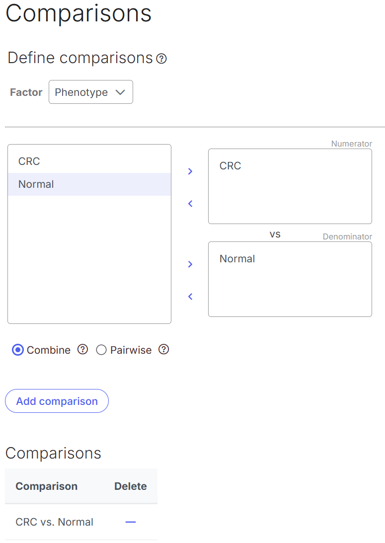Click the CRC vs. Normal row text
The width and height of the screenshot is (385, 543).
tap(54, 522)
